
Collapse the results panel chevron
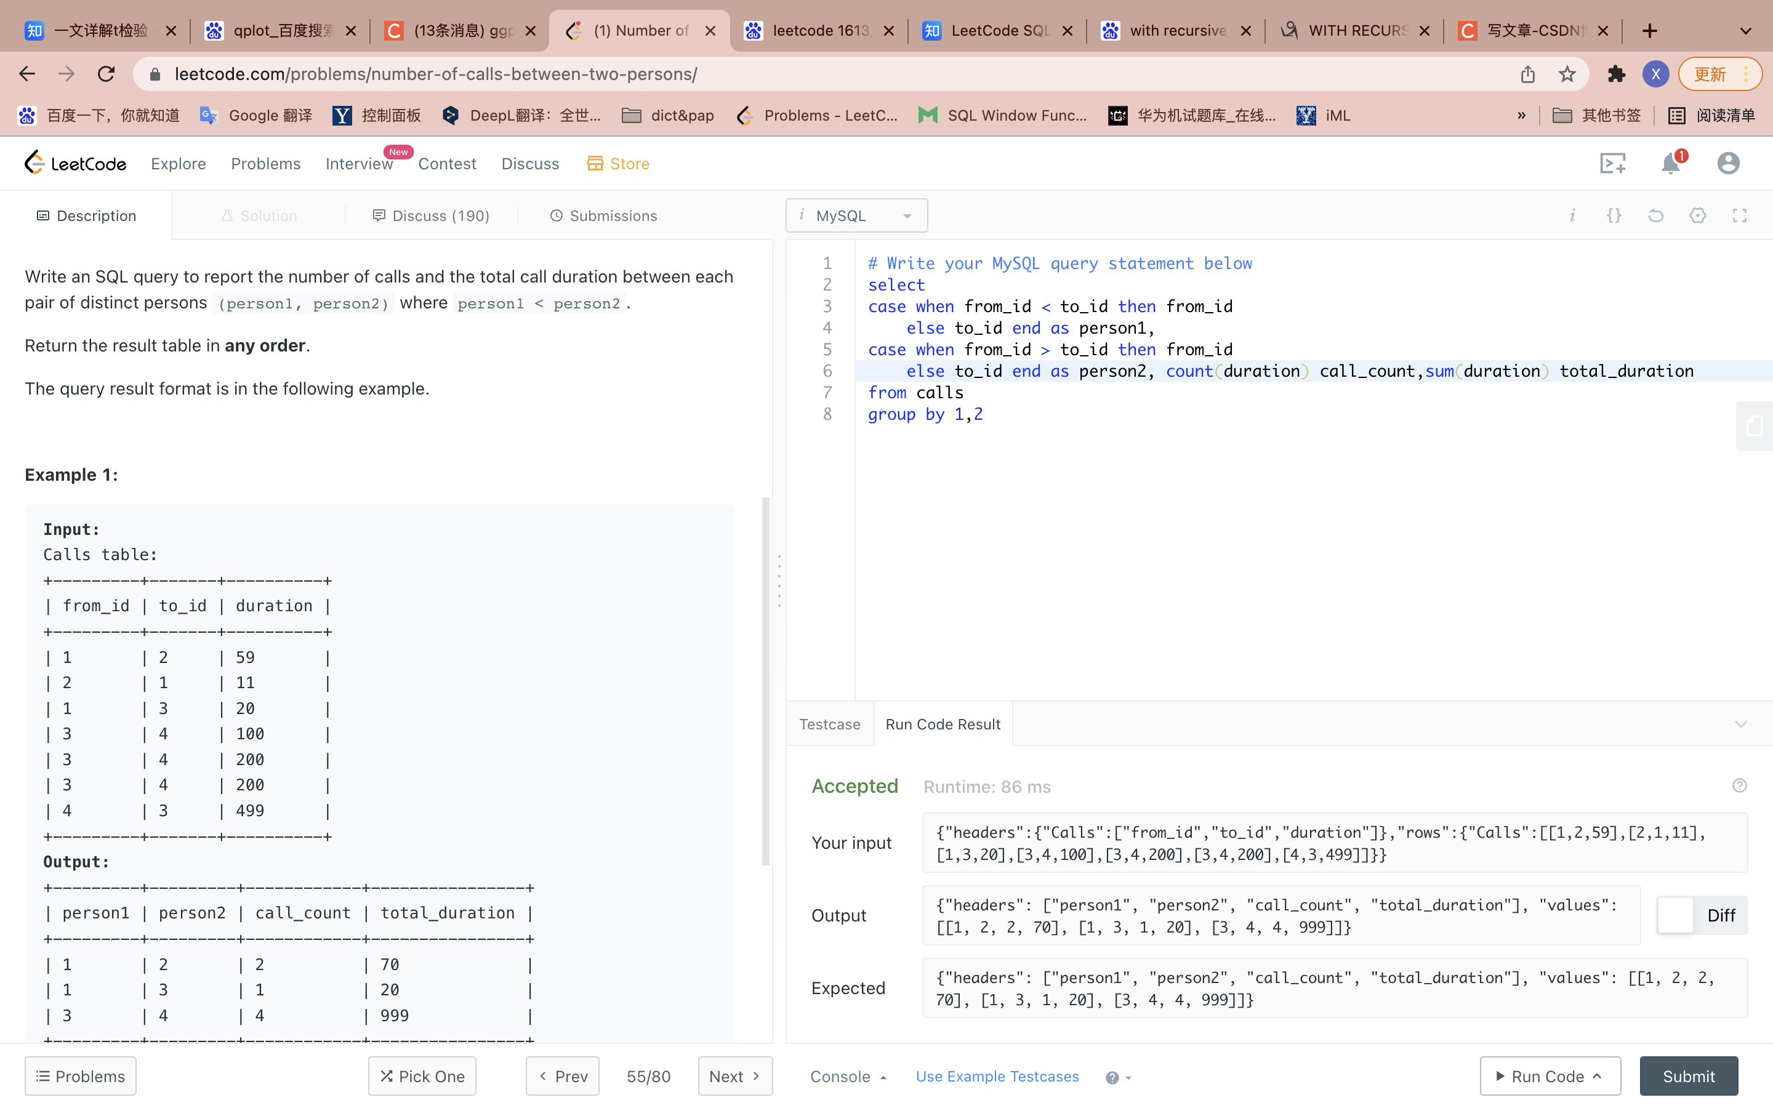(1741, 724)
